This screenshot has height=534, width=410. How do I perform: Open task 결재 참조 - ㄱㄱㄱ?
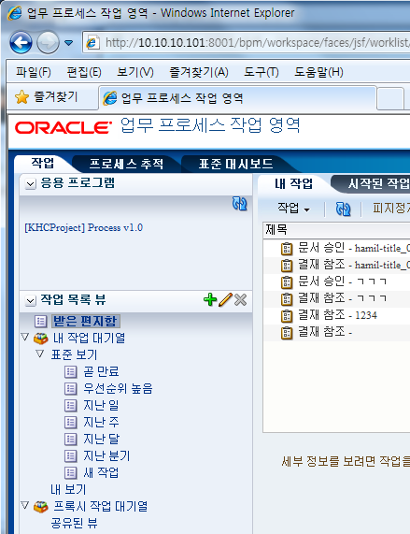point(342,298)
